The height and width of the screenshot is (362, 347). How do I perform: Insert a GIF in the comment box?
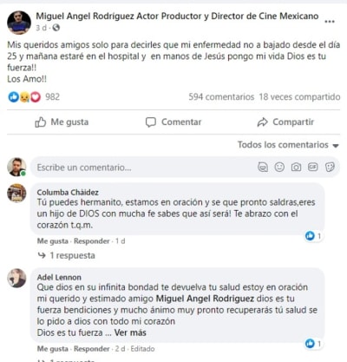pyautogui.click(x=313, y=167)
